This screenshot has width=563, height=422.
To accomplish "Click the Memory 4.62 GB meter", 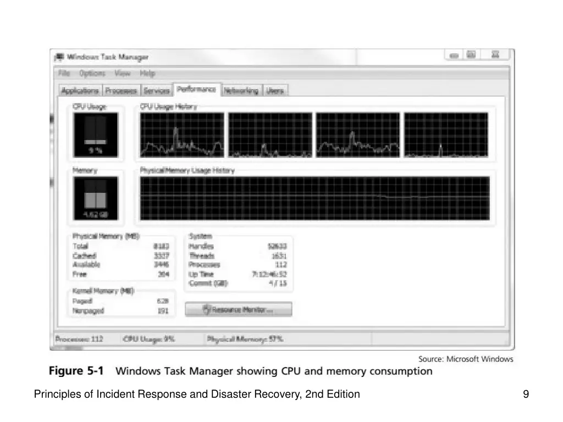I will 96,198.
